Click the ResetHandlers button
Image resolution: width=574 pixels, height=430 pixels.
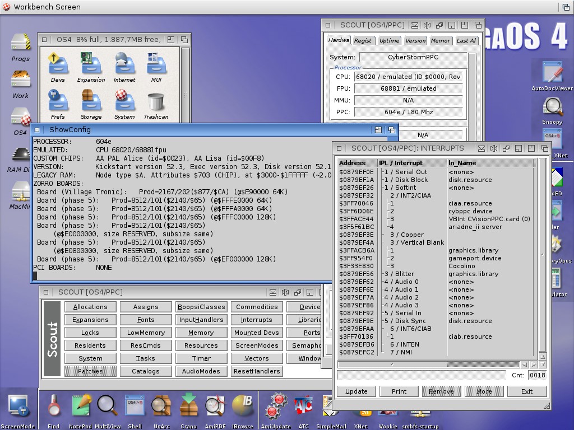click(x=256, y=371)
